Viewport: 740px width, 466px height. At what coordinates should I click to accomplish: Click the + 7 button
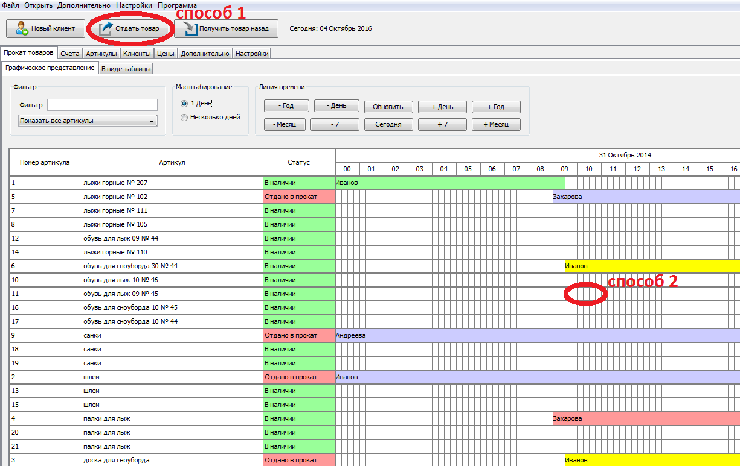click(442, 124)
